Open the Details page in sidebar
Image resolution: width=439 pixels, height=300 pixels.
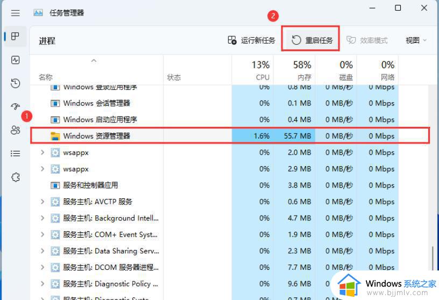coord(16,153)
